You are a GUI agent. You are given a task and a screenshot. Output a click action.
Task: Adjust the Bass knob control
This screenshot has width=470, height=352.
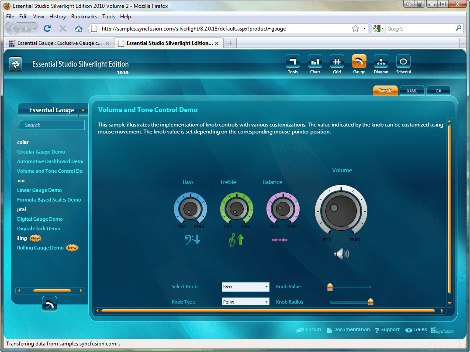(190, 210)
